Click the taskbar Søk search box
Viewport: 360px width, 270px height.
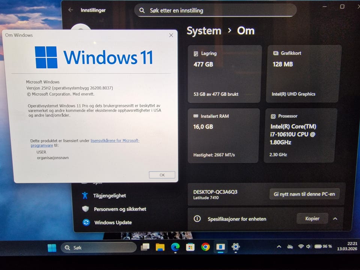tap(99, 248)
